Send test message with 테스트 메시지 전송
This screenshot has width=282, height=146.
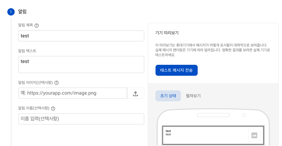coord(176,70)
